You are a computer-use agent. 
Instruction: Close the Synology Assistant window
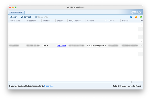[x=10, y=7]
